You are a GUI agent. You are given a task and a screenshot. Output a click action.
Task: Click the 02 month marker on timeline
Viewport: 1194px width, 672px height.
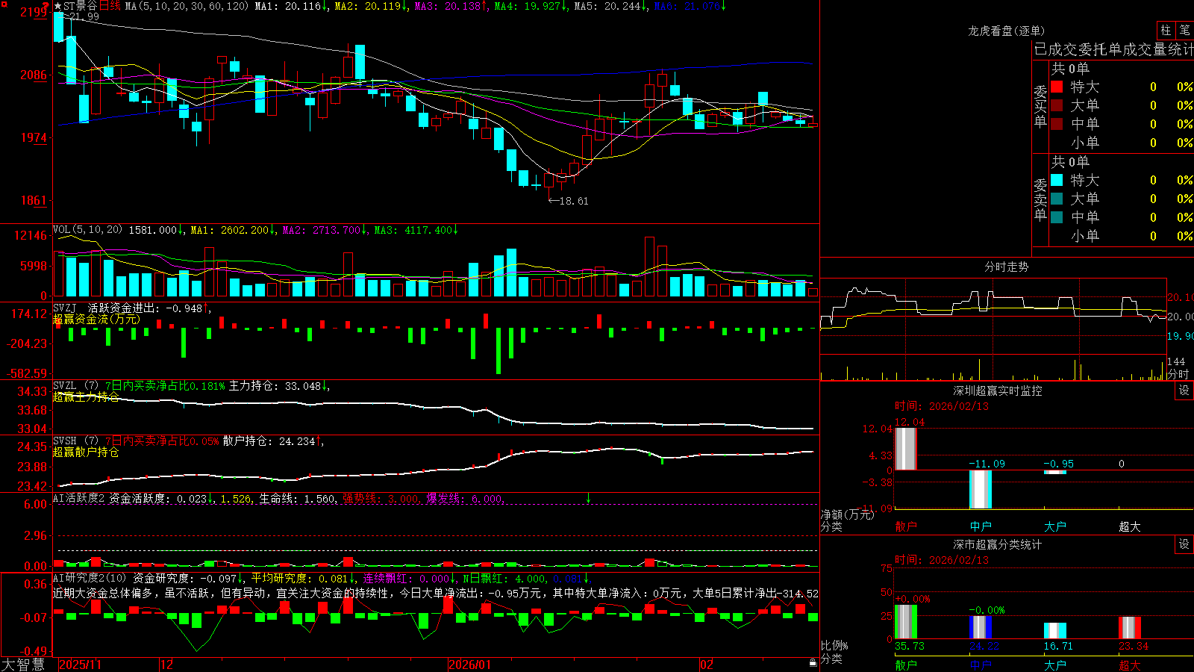(x=707, y=665)
